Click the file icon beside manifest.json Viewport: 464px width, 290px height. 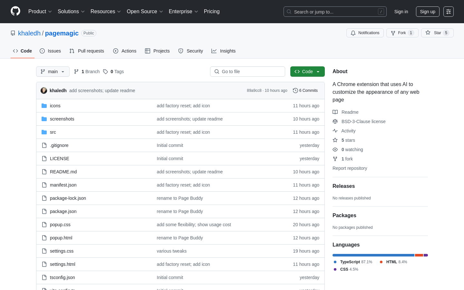click(x=44, y=185)
